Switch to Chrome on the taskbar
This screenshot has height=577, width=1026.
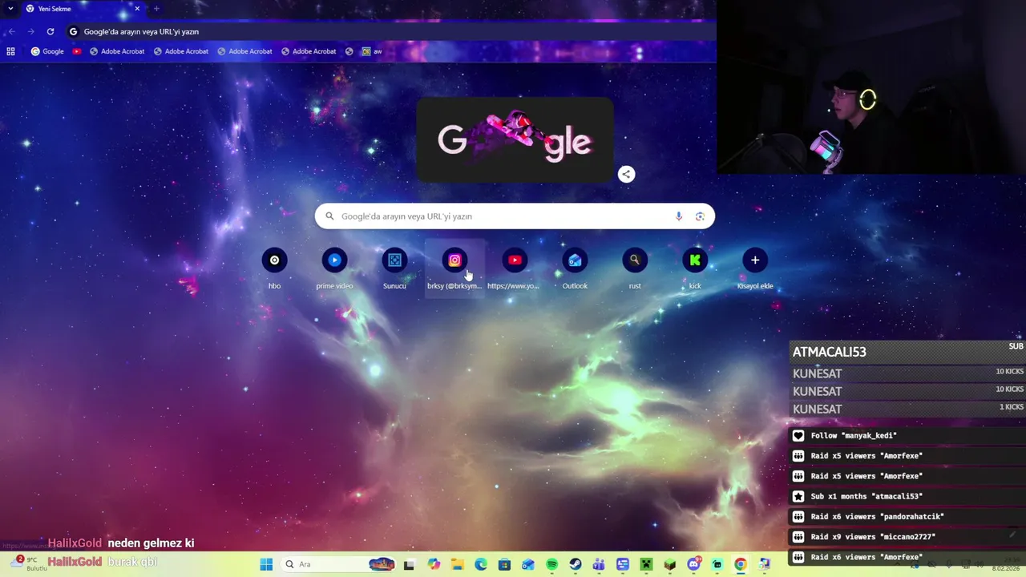pos(740,564)
